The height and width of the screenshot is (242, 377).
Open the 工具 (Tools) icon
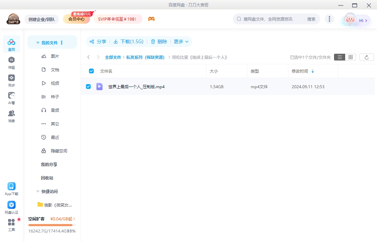coord(11,223)
